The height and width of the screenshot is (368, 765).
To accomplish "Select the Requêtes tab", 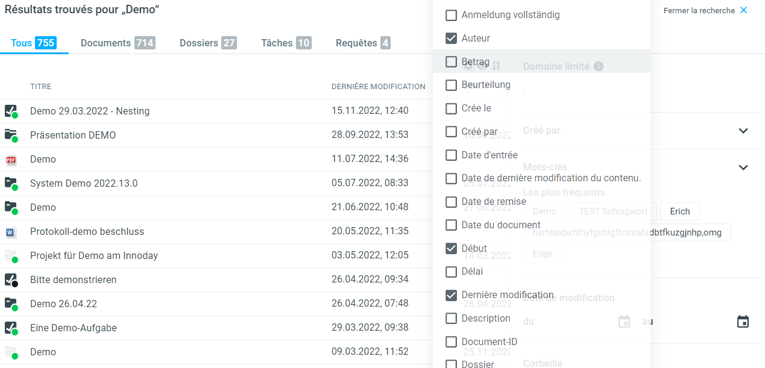I will coord(362,43).
